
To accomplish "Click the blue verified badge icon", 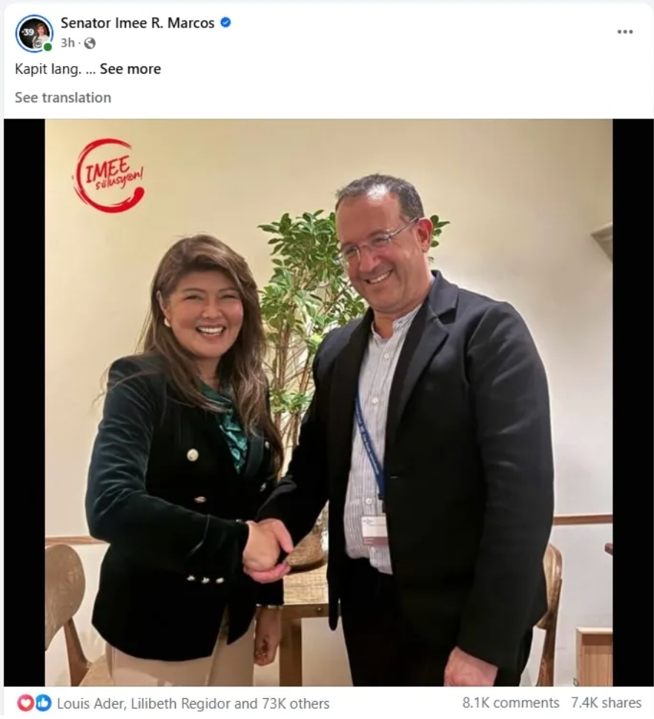I will point(225,22).
